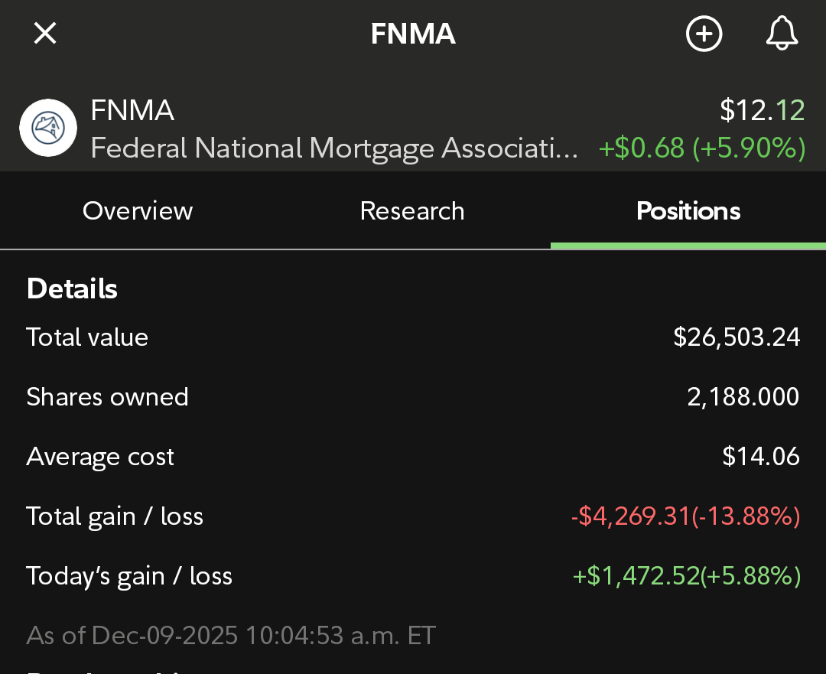826x674 pixels.
Task: Tap the $12.12 current share price
Action: click(762, 111)
